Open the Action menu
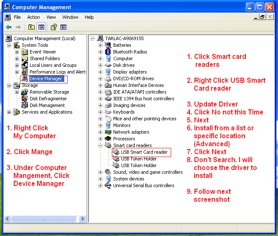278x236 pixels. click(33, 17)
